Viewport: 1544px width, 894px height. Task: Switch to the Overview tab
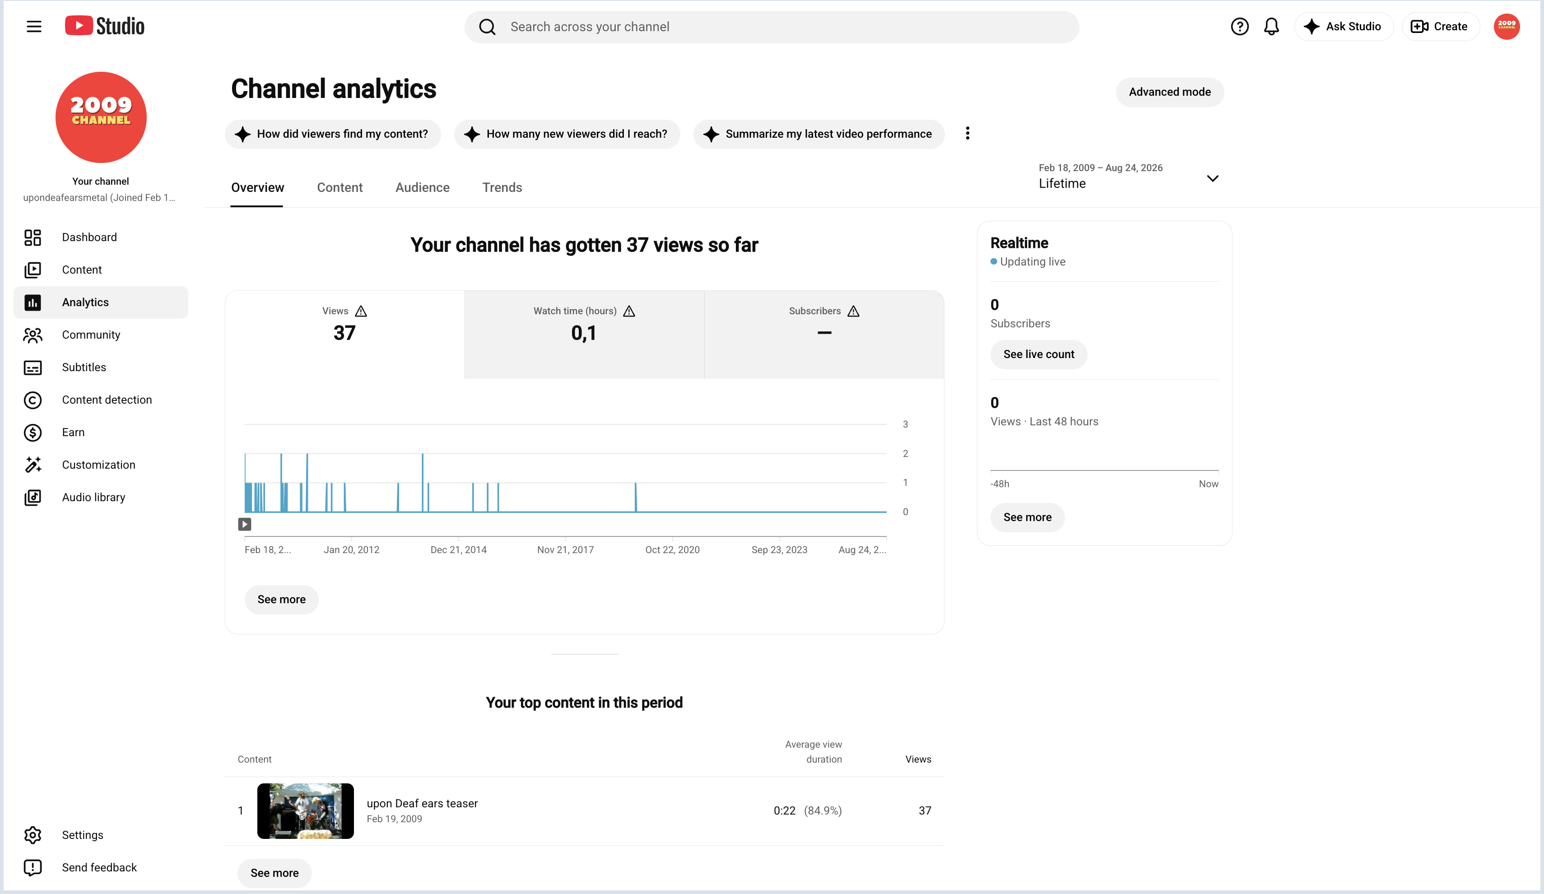coord(257,187)
